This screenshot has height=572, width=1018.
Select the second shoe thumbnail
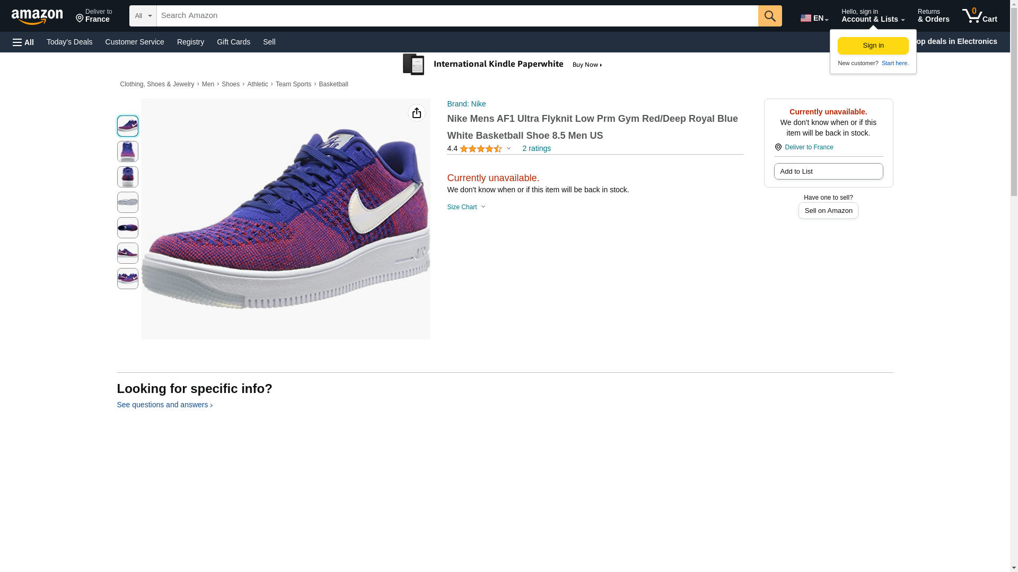point(128,151)
